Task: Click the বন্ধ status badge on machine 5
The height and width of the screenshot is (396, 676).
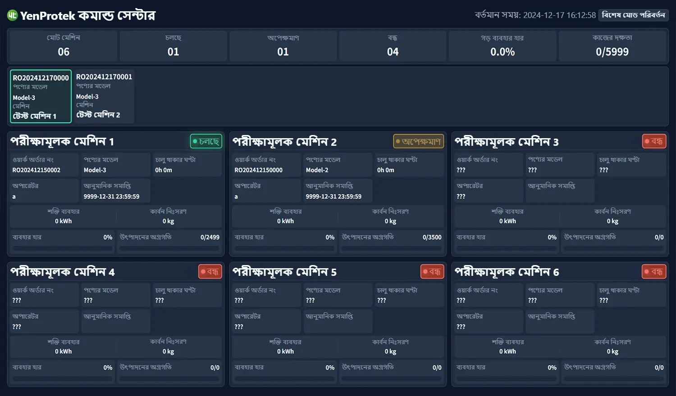Action: (x=432, y=272)
